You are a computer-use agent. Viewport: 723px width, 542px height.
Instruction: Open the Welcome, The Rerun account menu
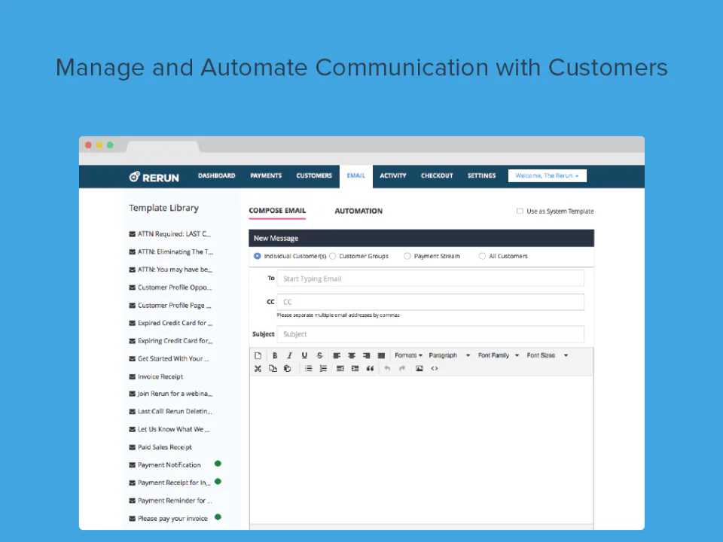(548, 175)
